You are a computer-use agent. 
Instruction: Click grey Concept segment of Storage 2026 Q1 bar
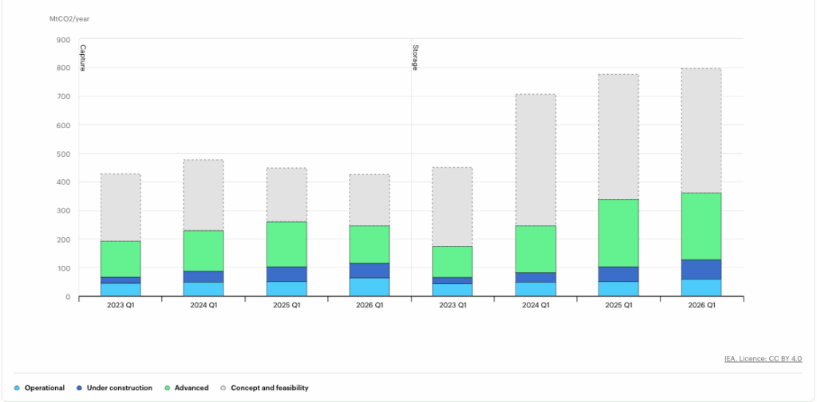[x=701, y=130]
